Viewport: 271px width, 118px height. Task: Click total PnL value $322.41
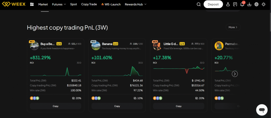(x=76, y=81)
